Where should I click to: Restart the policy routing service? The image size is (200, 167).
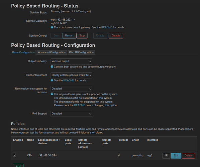pos(69,36)
